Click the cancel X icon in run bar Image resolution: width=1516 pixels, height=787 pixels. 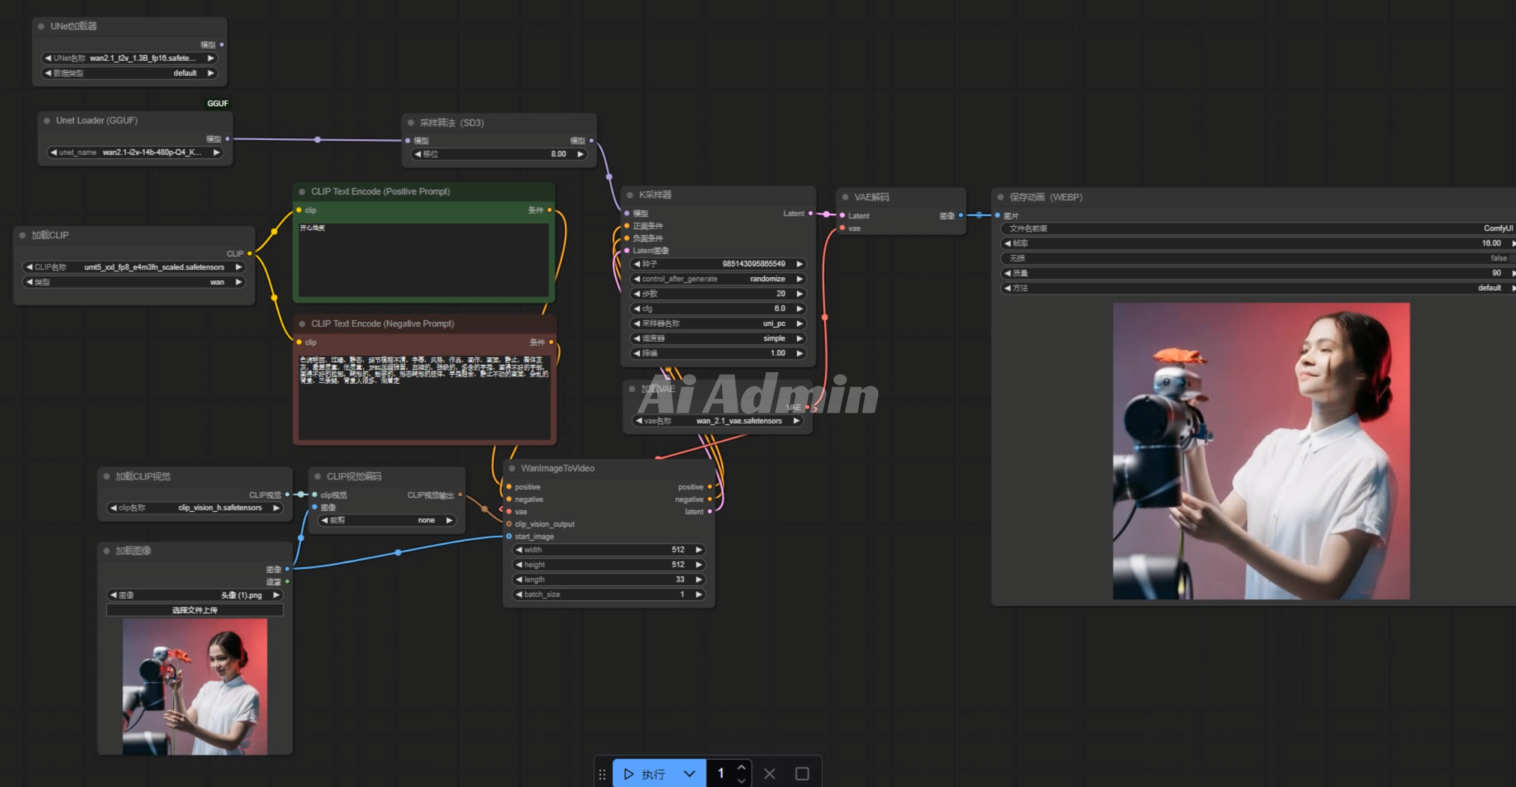click(769, 773)
